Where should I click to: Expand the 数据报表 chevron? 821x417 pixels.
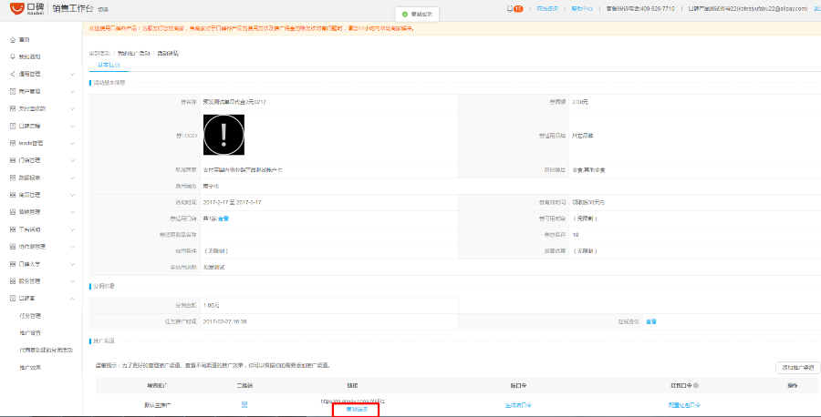(x=72, y=178)
